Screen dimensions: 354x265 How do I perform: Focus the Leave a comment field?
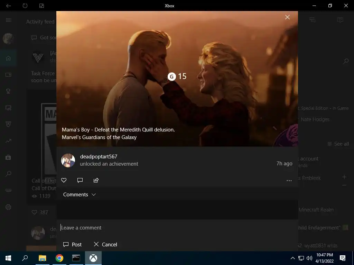177,228
